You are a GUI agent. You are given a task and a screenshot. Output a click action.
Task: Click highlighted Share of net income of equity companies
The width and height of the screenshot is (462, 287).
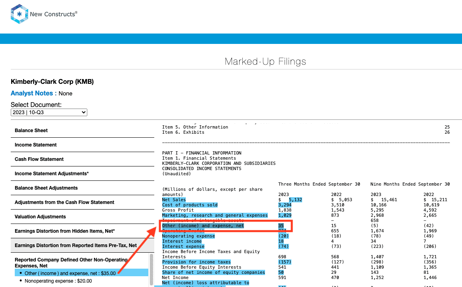click(214, 272)
